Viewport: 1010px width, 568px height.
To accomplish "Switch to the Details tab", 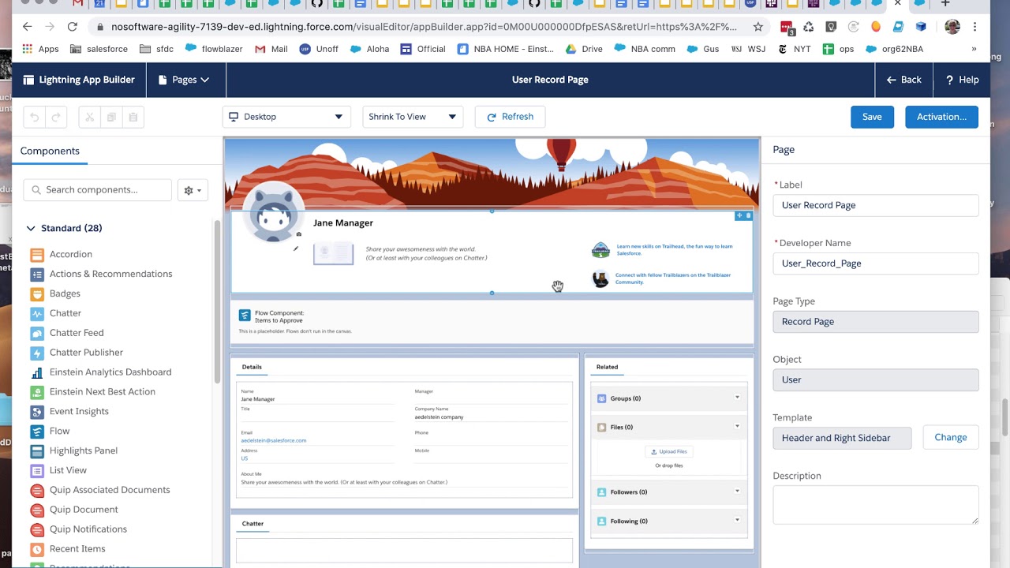I will [x=252, y=367].
